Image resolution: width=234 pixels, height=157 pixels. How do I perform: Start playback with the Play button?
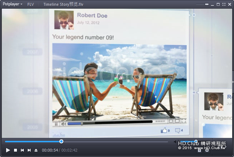click(x=8, y=150)
